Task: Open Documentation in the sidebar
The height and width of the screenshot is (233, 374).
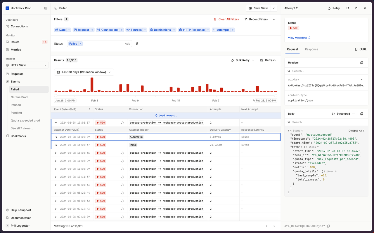Action: [x=26, y=218]
